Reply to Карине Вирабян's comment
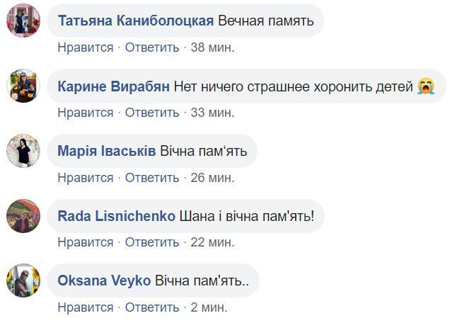This screenshot has height=323, width=462. [152, 113]
